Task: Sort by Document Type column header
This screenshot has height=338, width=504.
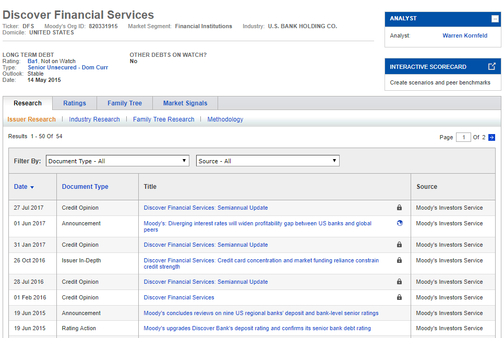Action: pos(85,187)
